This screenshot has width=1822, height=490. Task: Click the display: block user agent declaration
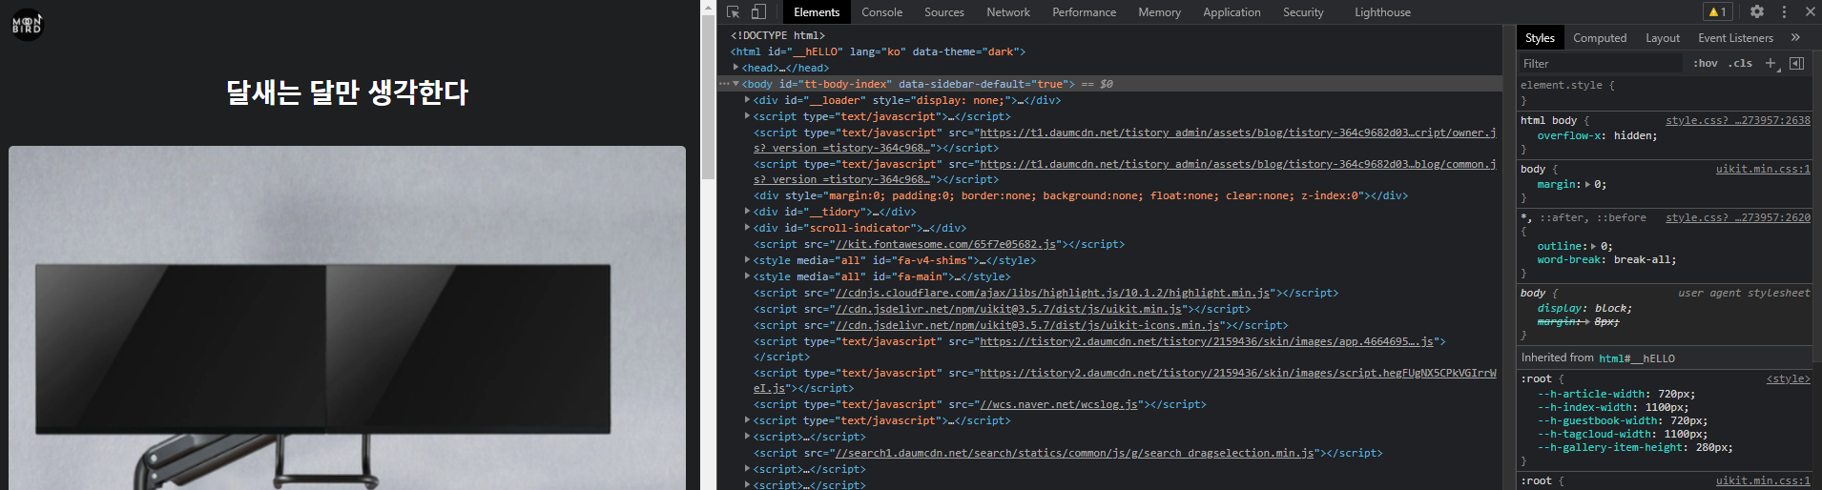(x=1584, y=308)
